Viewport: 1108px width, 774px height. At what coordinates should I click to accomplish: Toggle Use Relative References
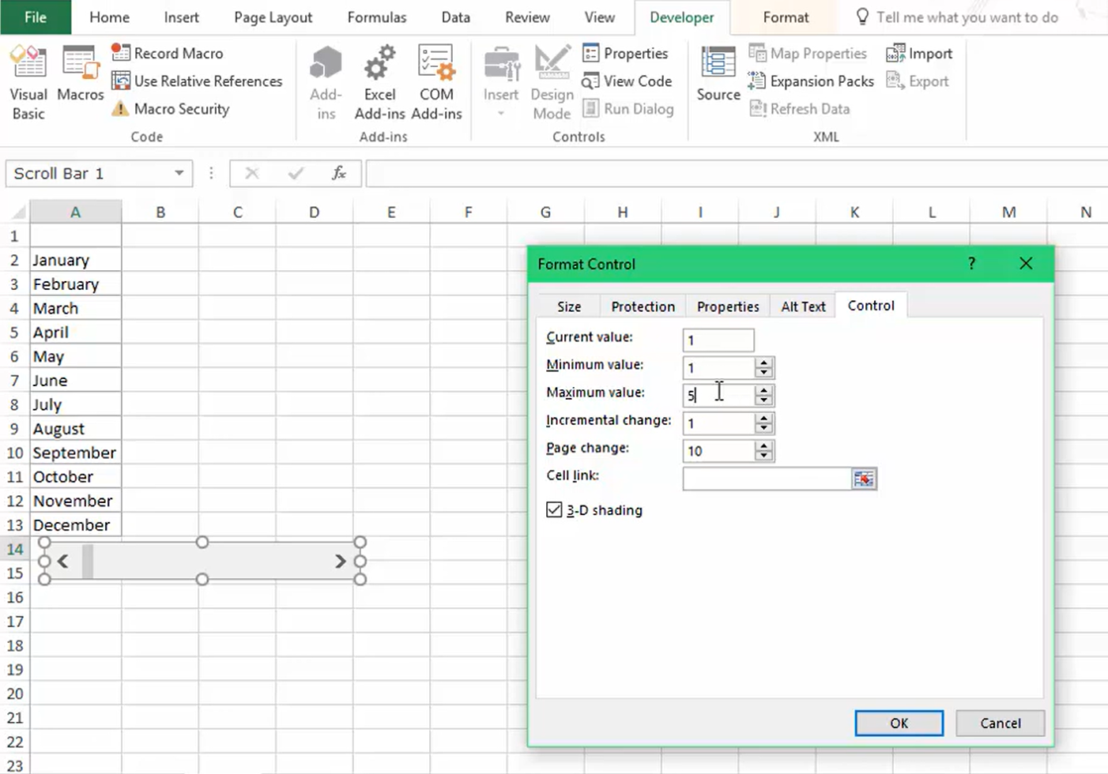197,81
